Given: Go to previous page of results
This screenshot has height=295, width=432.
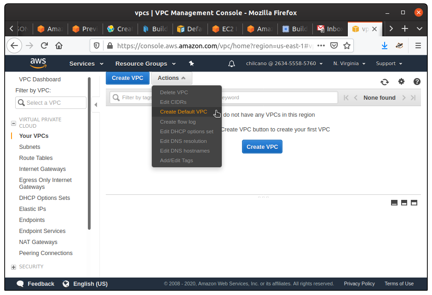Looking at the screenshot, I should (356, 98).
